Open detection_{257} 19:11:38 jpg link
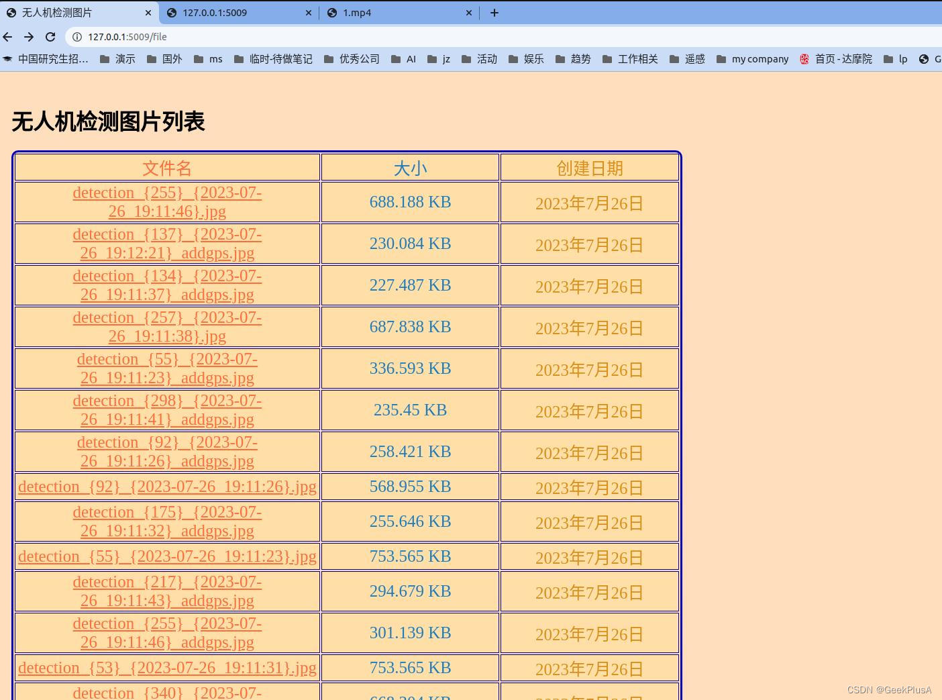This screenshot has height=700, width=942. (167, 327)
